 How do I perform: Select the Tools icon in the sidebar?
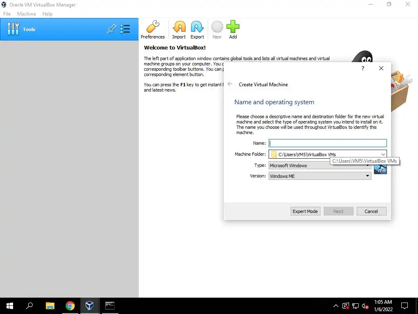coord(13,29)
